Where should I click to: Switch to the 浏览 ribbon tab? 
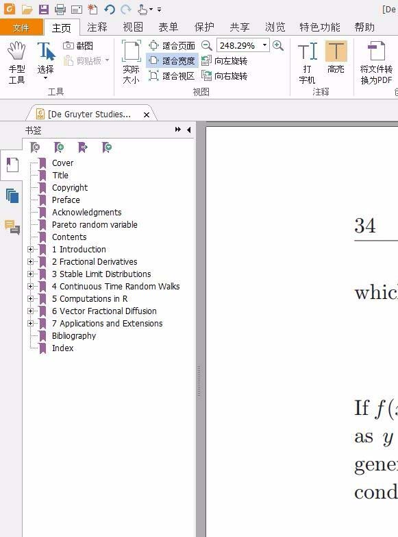tap(275, 27)
